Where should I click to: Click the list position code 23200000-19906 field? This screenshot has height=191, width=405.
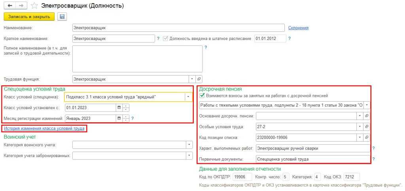pos(307,138)
